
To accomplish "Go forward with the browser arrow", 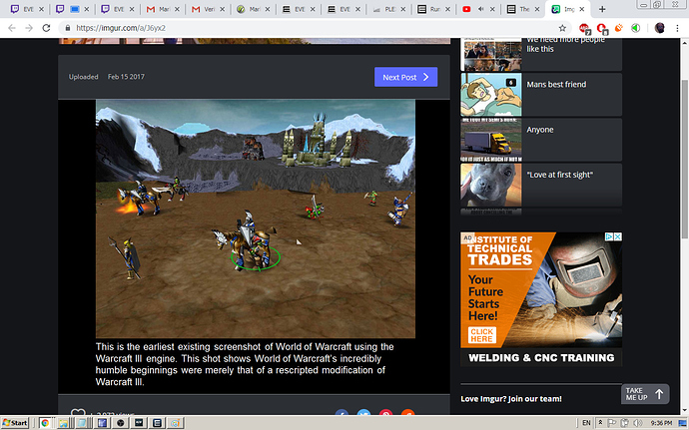I will tap(29, 28).
